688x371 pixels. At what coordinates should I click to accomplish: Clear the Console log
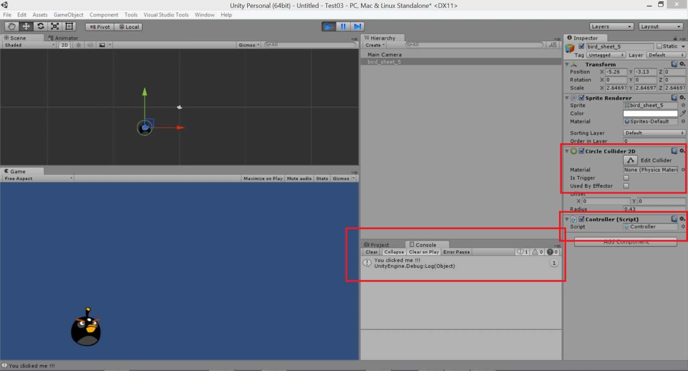tap(372, 252)
